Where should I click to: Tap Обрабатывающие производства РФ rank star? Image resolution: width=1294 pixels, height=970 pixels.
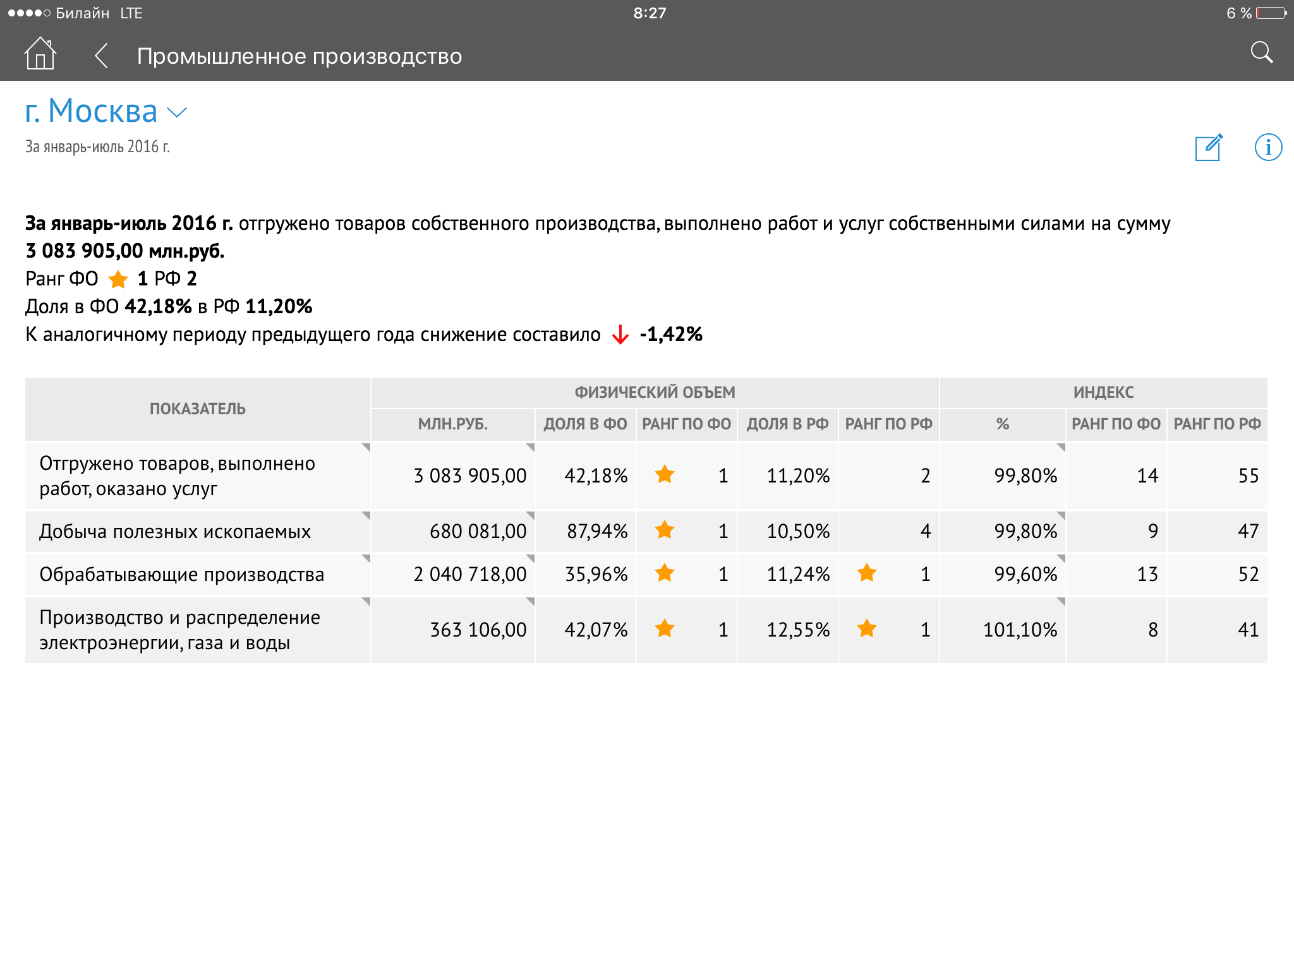(866, 573)
